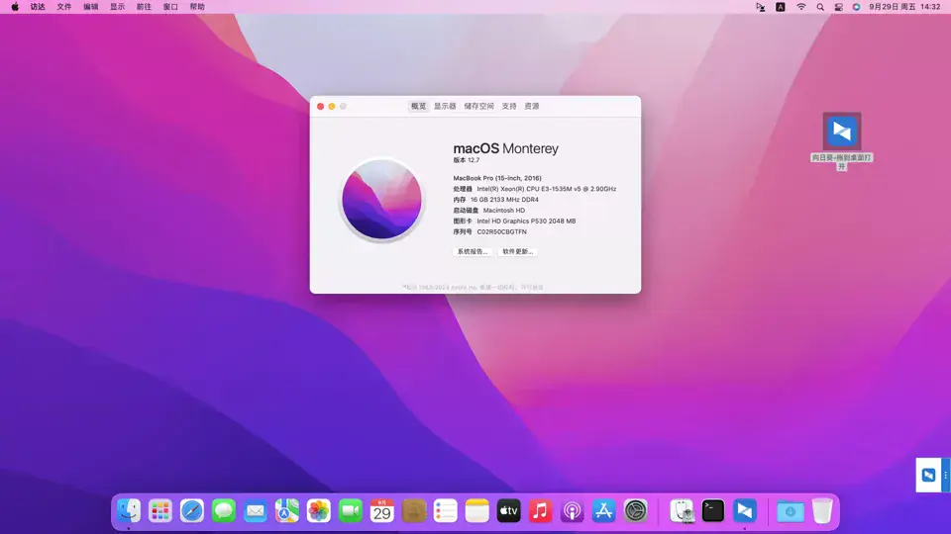
Task: Click the floating Sunflower widget at the right screen edge
Action: tap(928, 475)
